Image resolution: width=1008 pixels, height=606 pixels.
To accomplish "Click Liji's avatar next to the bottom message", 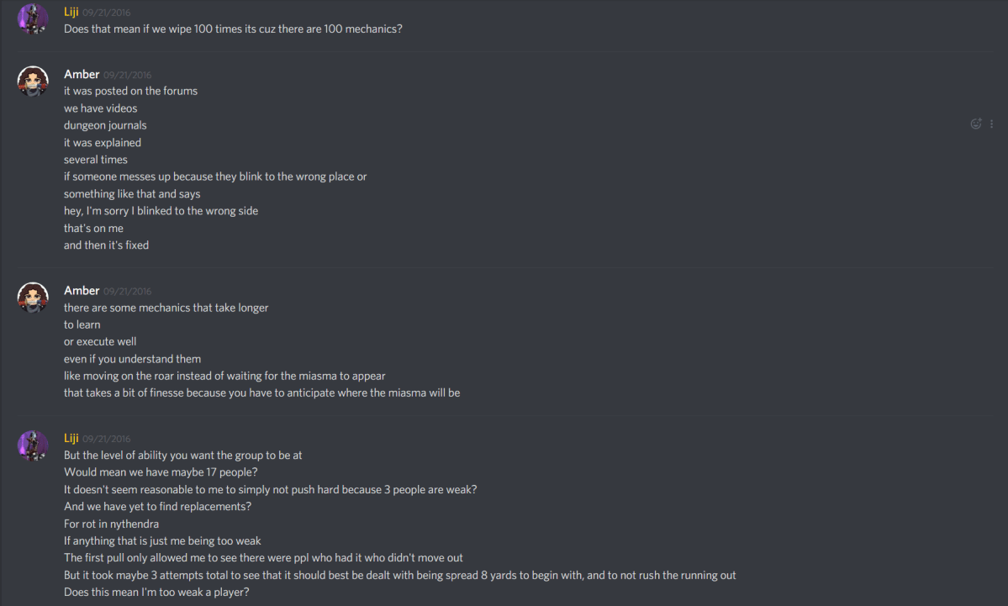I will (32, 445).
